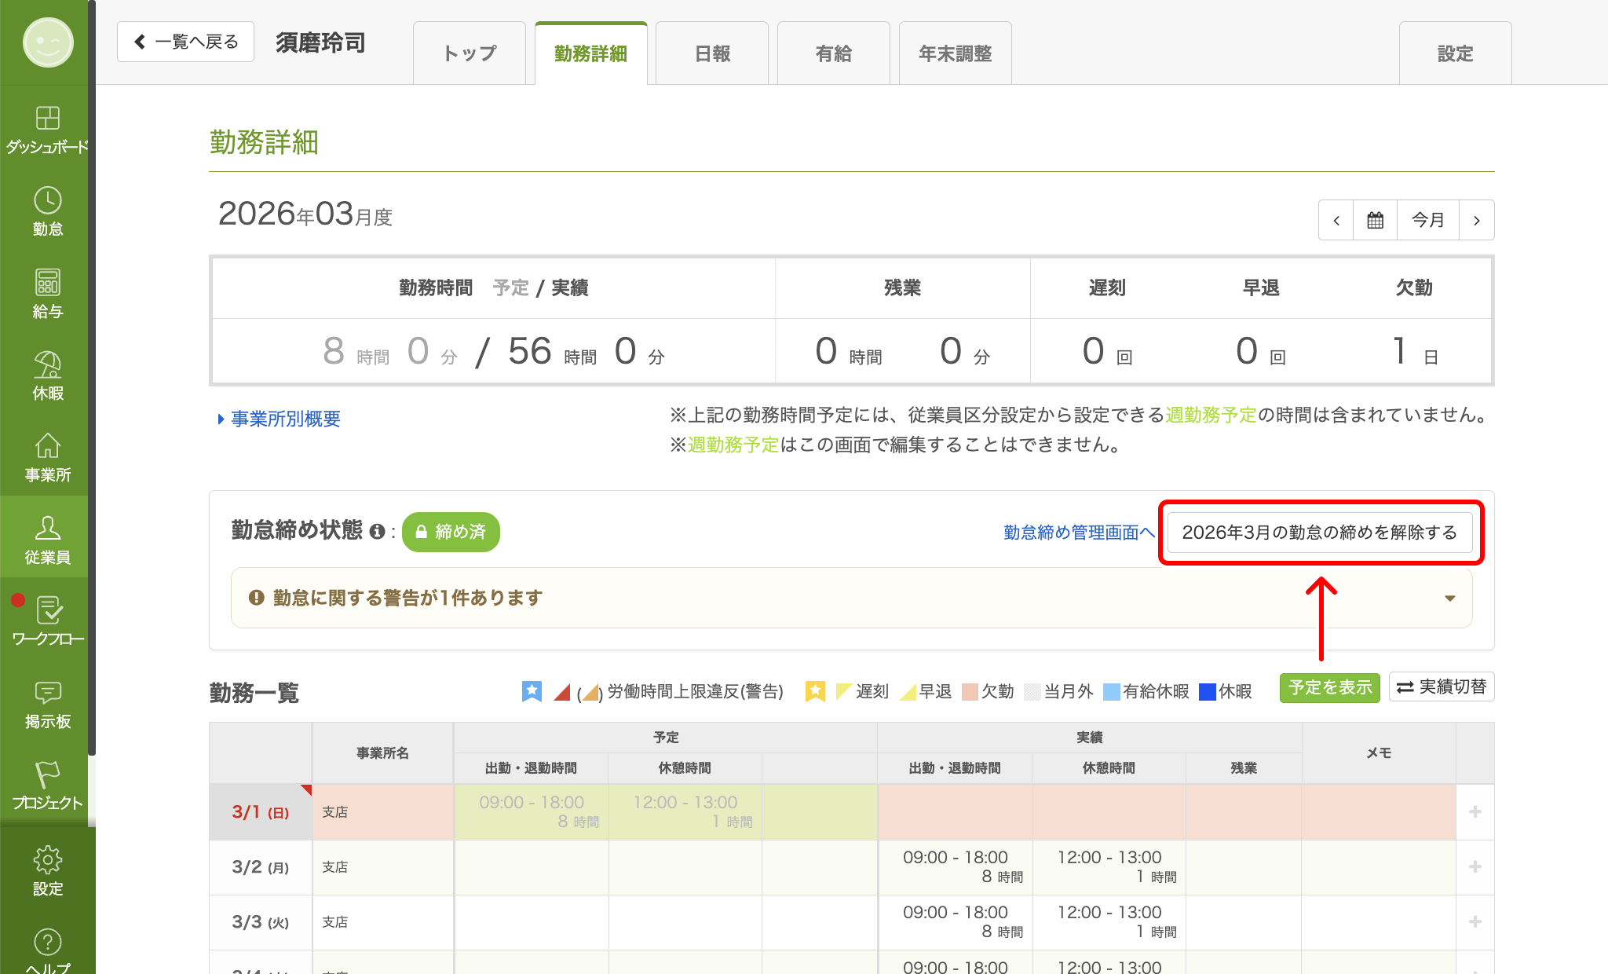The width and height of the screenshot is (1608, 974).
Task: Enable 予定を表示 schedule display
Action: [x=1329, y=687]
